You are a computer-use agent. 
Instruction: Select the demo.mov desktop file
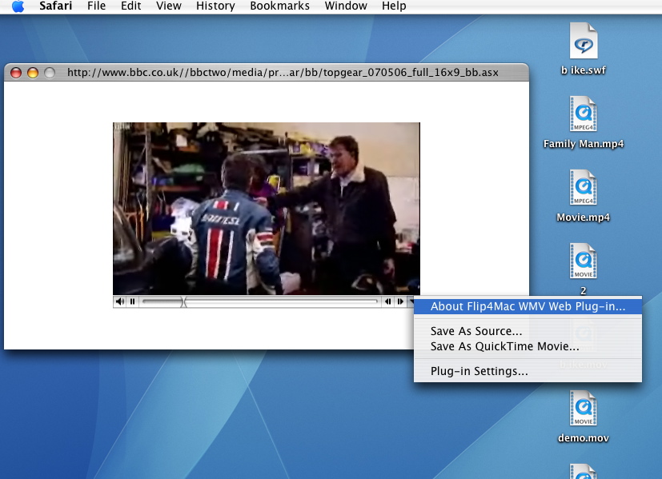click(x=583, y=417)
